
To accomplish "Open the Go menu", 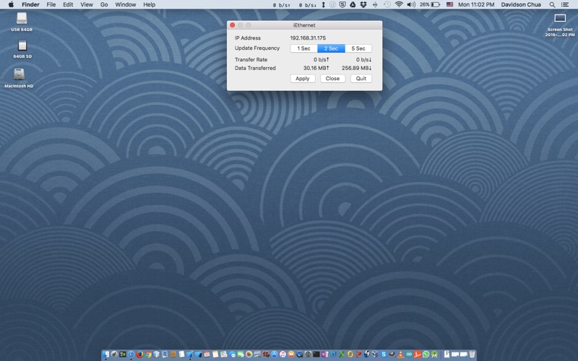I will (104, 4).
